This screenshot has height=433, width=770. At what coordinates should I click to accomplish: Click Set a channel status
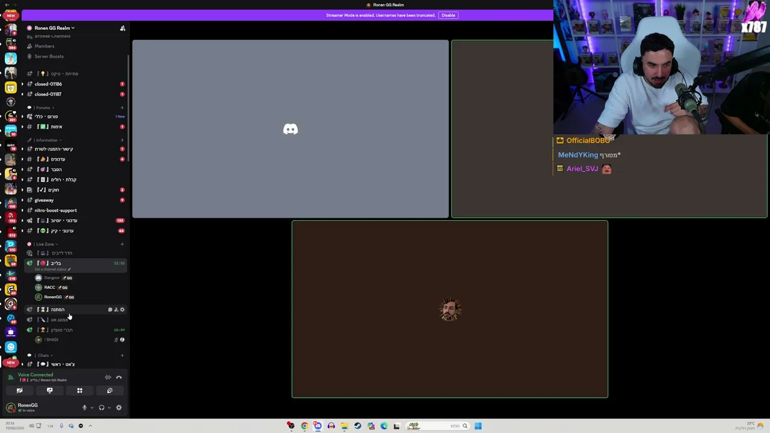(52, 269)
